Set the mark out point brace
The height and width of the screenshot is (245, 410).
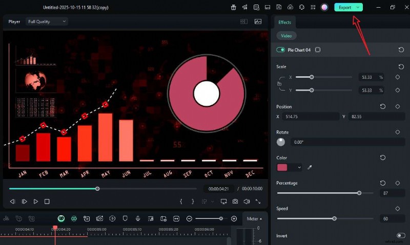point(193,202)
